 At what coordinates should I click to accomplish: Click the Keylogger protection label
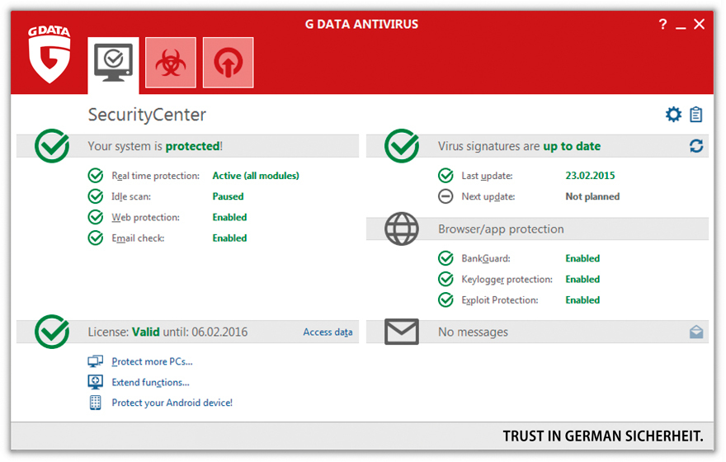pyautogui.click(x=507, y=280)
